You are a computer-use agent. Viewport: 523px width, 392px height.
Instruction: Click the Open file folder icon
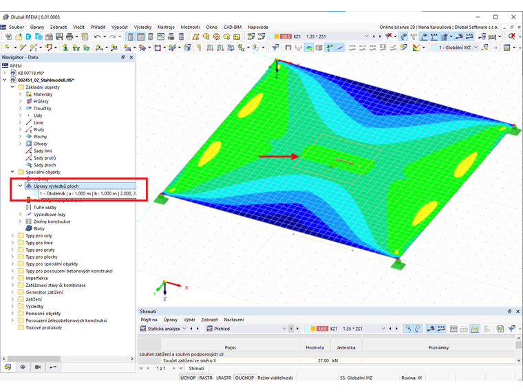[x=19, y=36]
